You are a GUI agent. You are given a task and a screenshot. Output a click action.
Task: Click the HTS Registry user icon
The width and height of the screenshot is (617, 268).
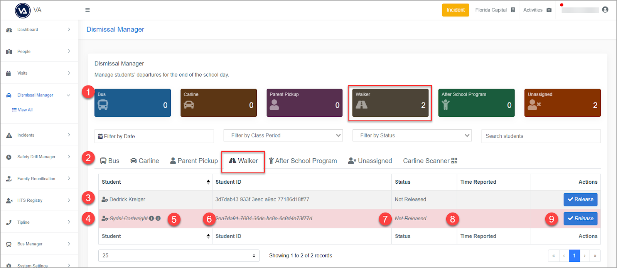coord(9,201)
